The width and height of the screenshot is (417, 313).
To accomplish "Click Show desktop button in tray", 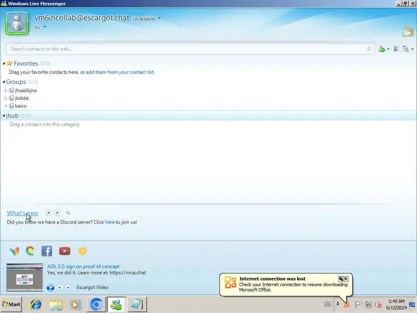I will (413, 304).
